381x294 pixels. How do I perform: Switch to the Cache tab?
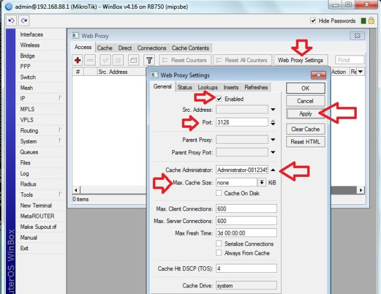point(105,48)
